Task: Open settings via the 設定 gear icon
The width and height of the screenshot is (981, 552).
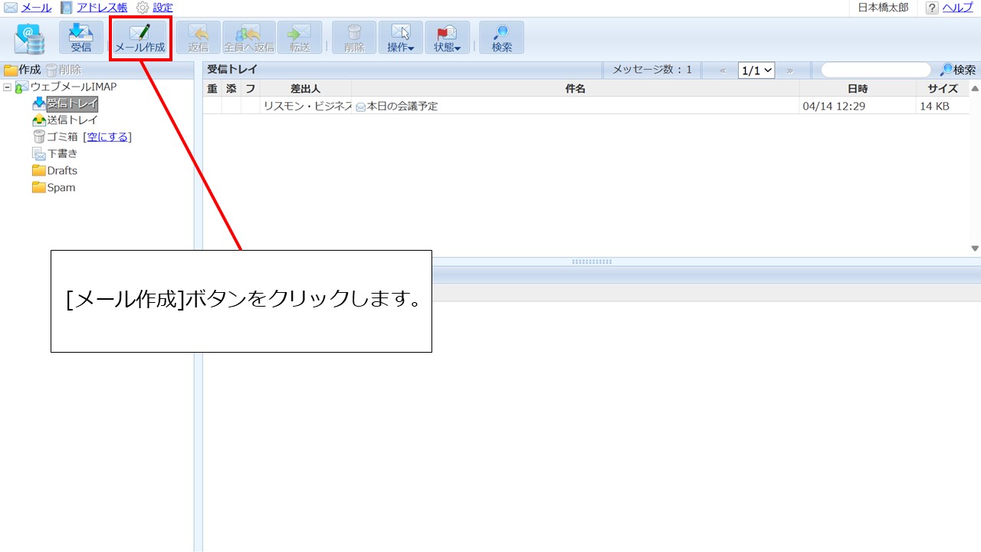Action: point(162,8)
